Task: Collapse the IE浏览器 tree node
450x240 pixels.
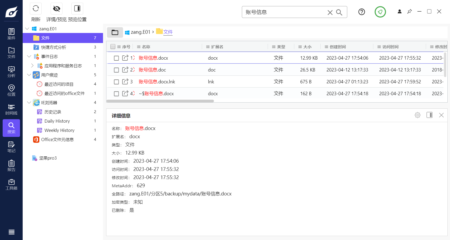Action: pyautogui.click(x=29, y=102)
